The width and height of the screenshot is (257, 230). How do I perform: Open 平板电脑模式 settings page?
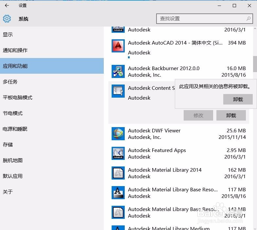52,97
